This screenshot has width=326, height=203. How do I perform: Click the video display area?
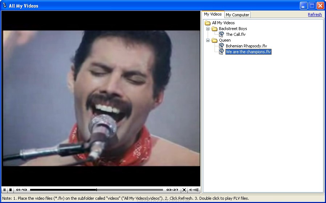[x=101, y=98]
